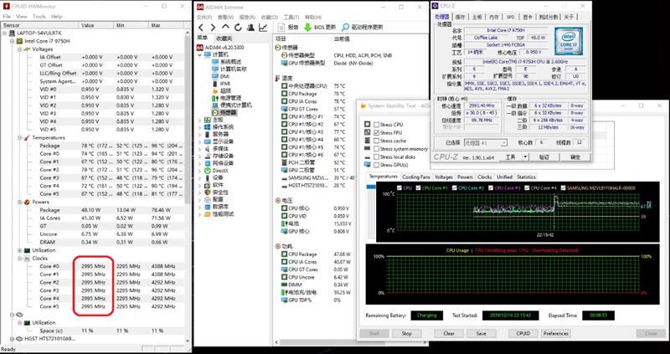
Task: Toggle CPU Core #2 graph checkbox
Action: point(455,188)
